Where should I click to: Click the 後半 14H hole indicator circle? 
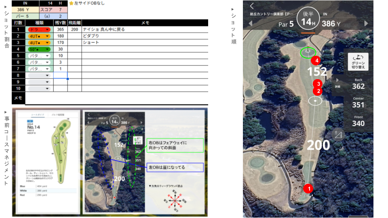[x=308, y=19]
